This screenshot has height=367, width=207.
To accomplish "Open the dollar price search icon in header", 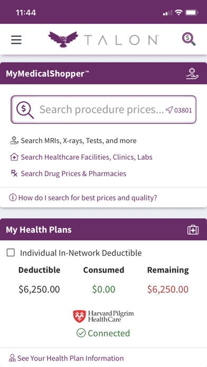I will [189, 39].
